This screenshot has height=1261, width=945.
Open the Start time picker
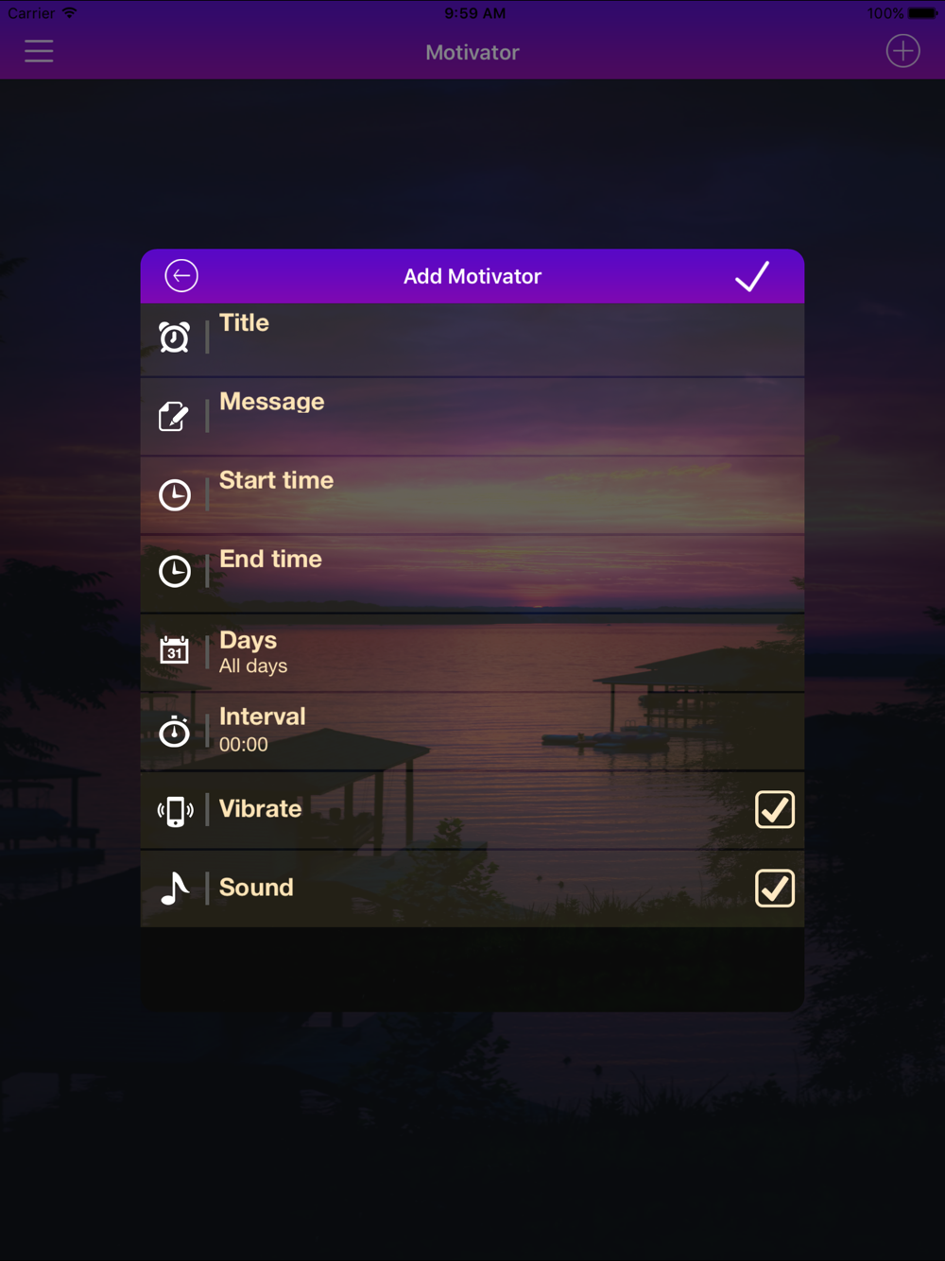pyautogui.click(x=472, y=495)
